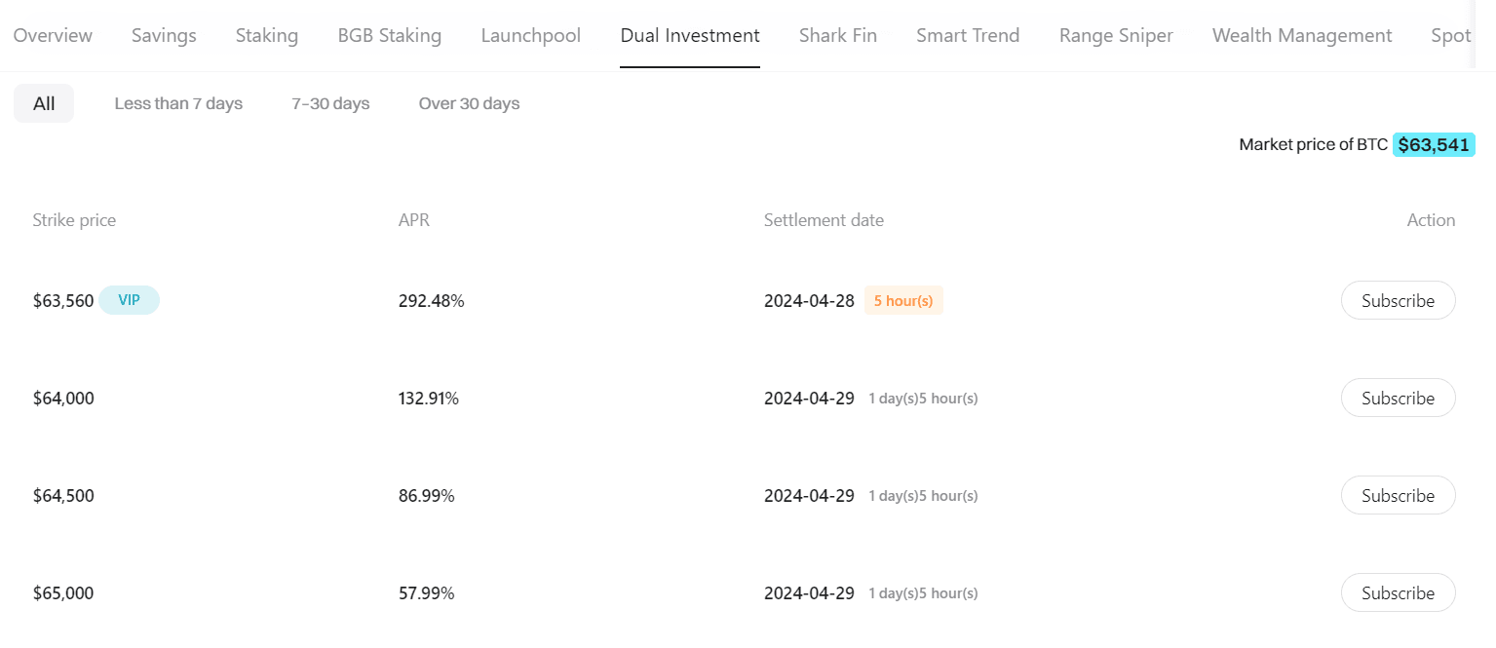This screenshot has width=1496, height=648.
Task: Subscribe to the $64,500 strike price product
Action: [x=1398, y=496]
